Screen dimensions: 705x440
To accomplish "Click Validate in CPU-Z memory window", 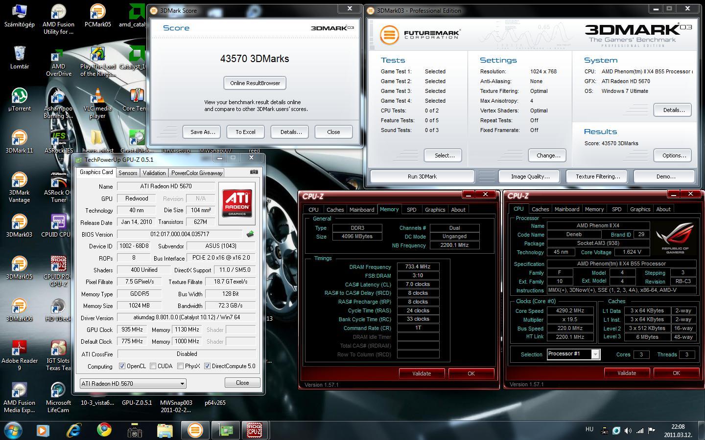I will pyautogui.click(x=422, y=374).
